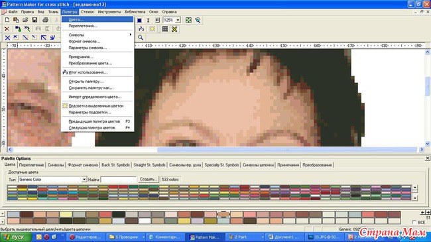Screen dimensions: 431x242
Task: Click the yellow cross stitch view icon
Action: tap(174, 29)
